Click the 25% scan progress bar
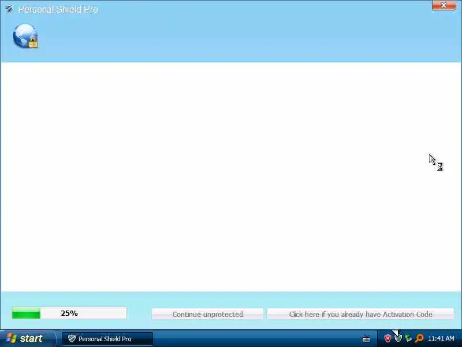Screen dimensions: 462x347 (x=69, y=313)
